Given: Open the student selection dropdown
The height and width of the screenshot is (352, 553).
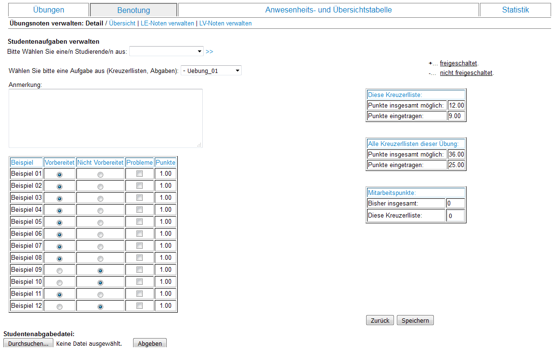Looking at the screenshot, I should [166, 51].
